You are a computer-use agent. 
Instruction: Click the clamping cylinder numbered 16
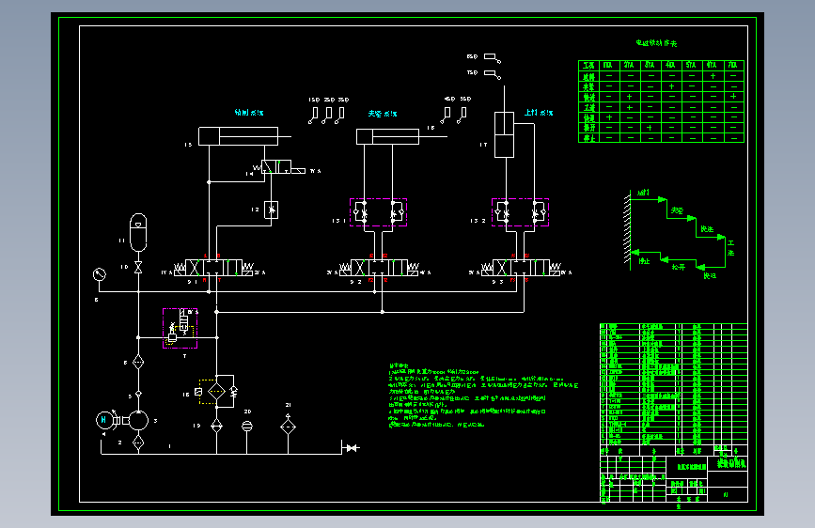(x=387, y=136)
